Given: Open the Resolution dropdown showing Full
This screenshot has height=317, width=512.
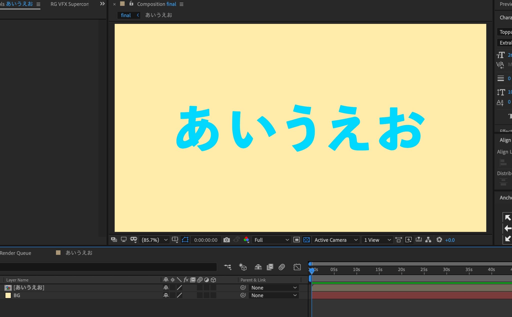Looking at the screenshot, I should pos(271,240).
